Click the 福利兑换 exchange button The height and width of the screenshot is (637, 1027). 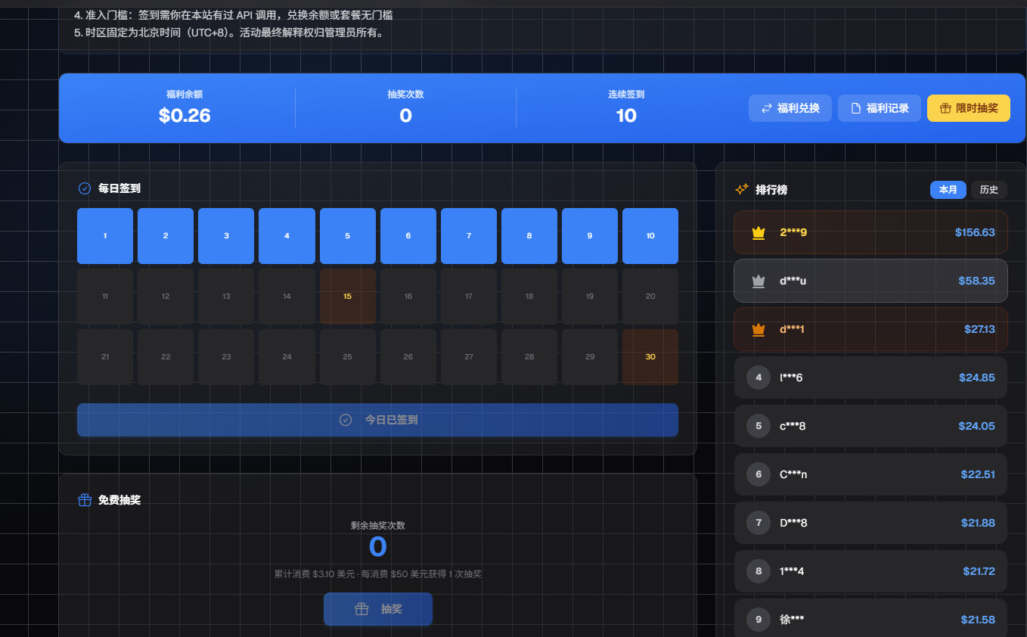pyautogui.click(x=790, y=108)
